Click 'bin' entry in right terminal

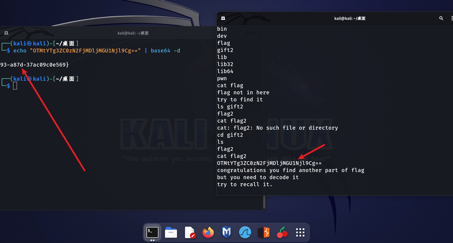point(222,29)
